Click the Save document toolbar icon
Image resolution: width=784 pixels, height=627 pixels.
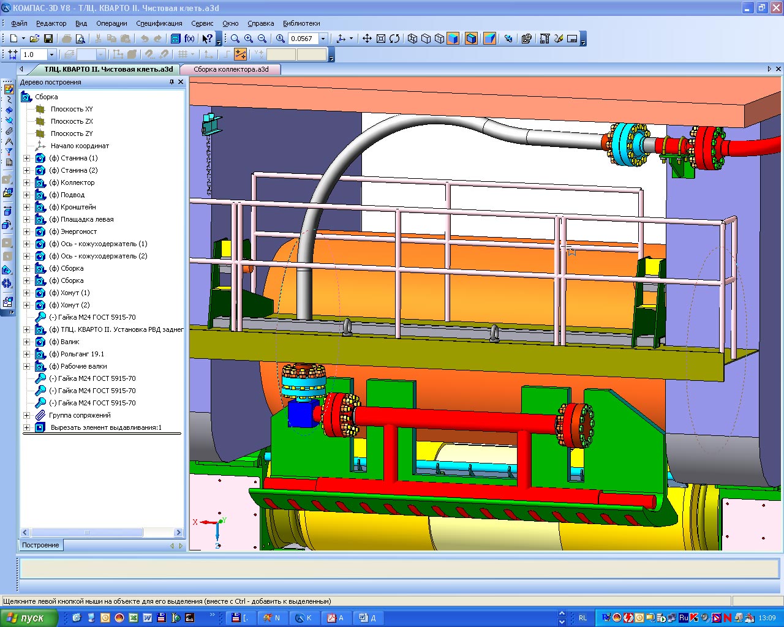48,39
